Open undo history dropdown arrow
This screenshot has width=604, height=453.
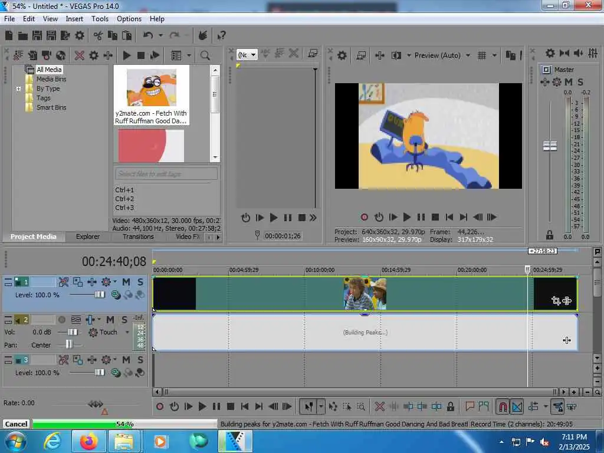tap(160, 35)
